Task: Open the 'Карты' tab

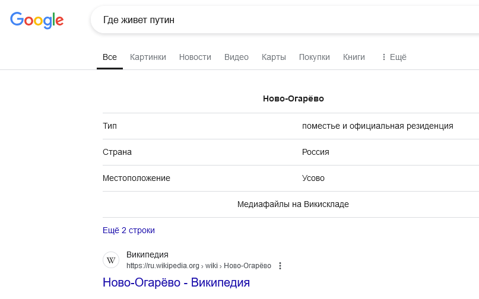Action: (274, 57)
